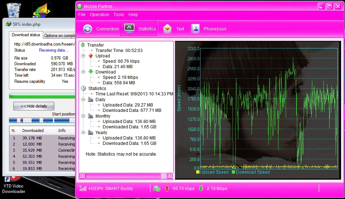The image size is (345, 199).
Task: Select connection row with 39.178 MB
Action: coord(42,138)
